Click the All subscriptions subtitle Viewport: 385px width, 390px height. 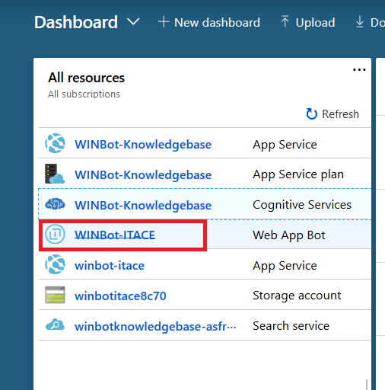click(84, 94)
